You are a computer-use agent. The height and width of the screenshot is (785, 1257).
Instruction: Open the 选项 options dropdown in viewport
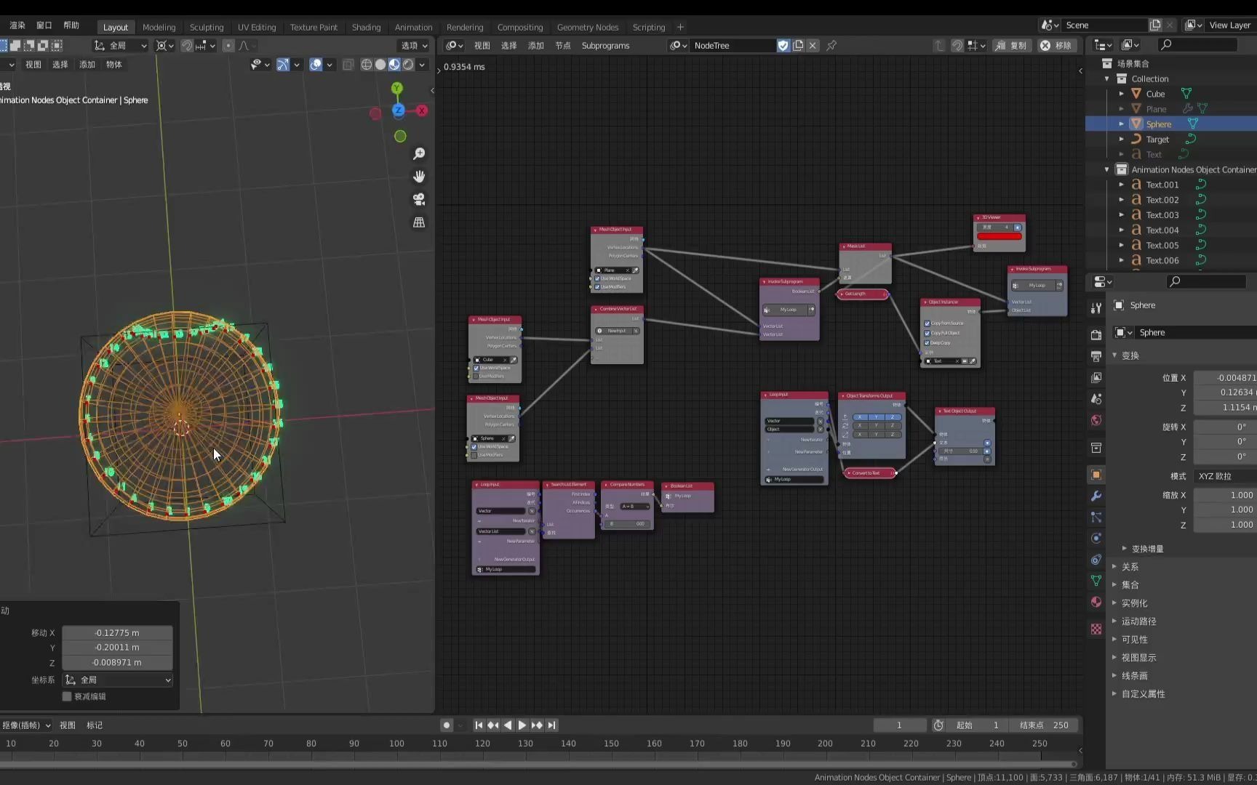(415, 46)
